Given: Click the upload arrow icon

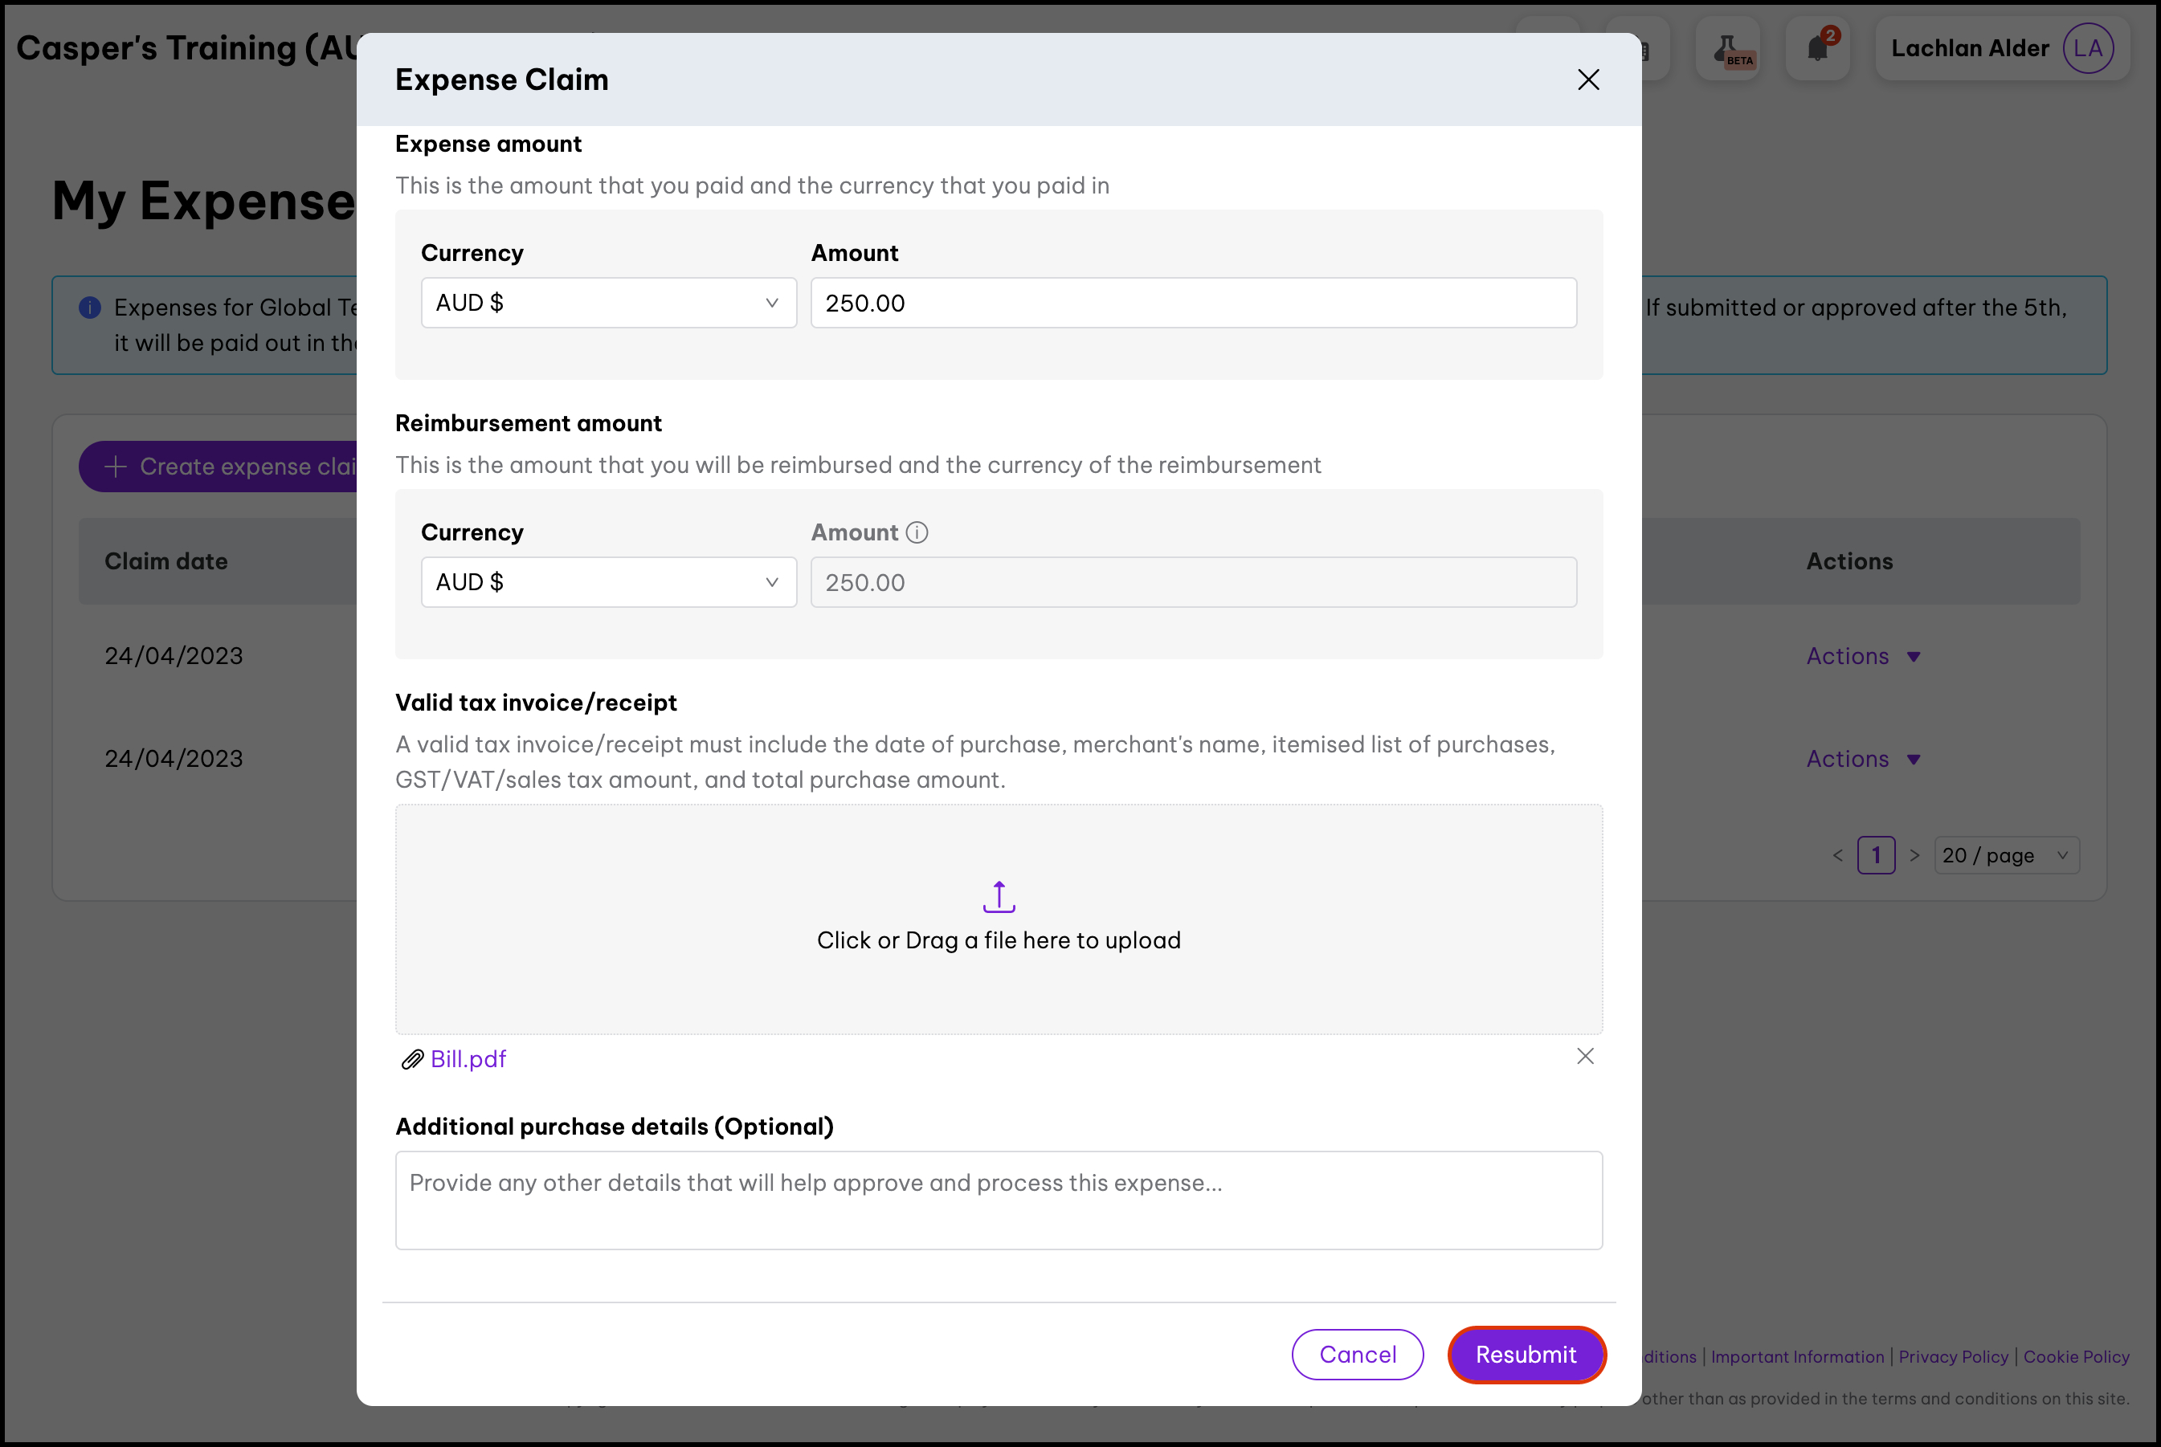Looking at the screenshot, I should [x=999, y=896].
